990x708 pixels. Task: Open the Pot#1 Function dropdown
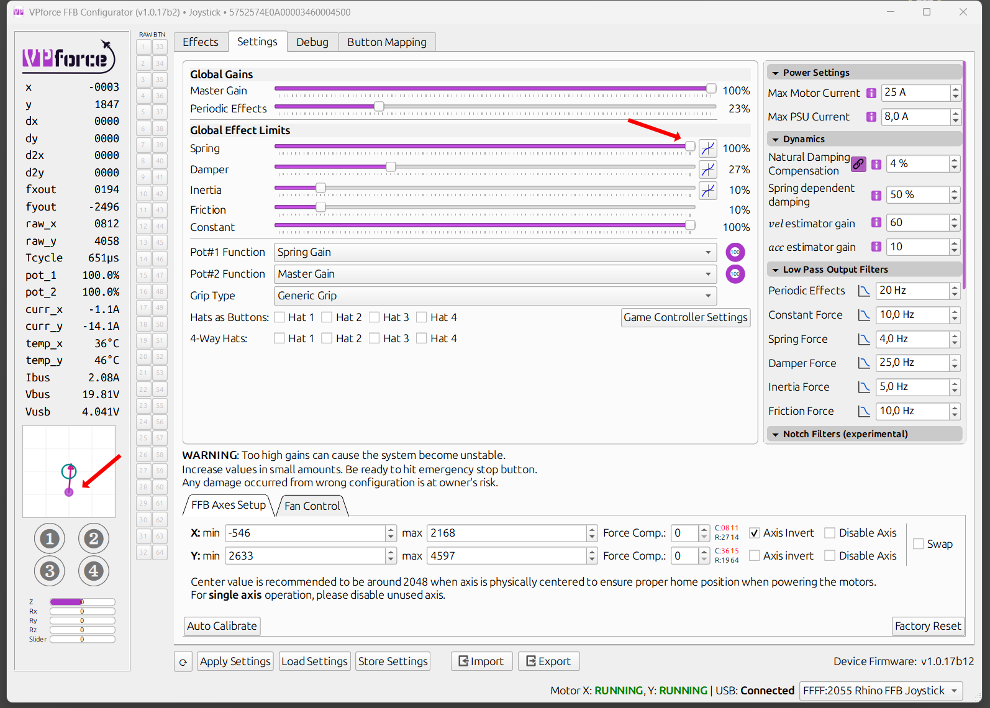point(495,252)
